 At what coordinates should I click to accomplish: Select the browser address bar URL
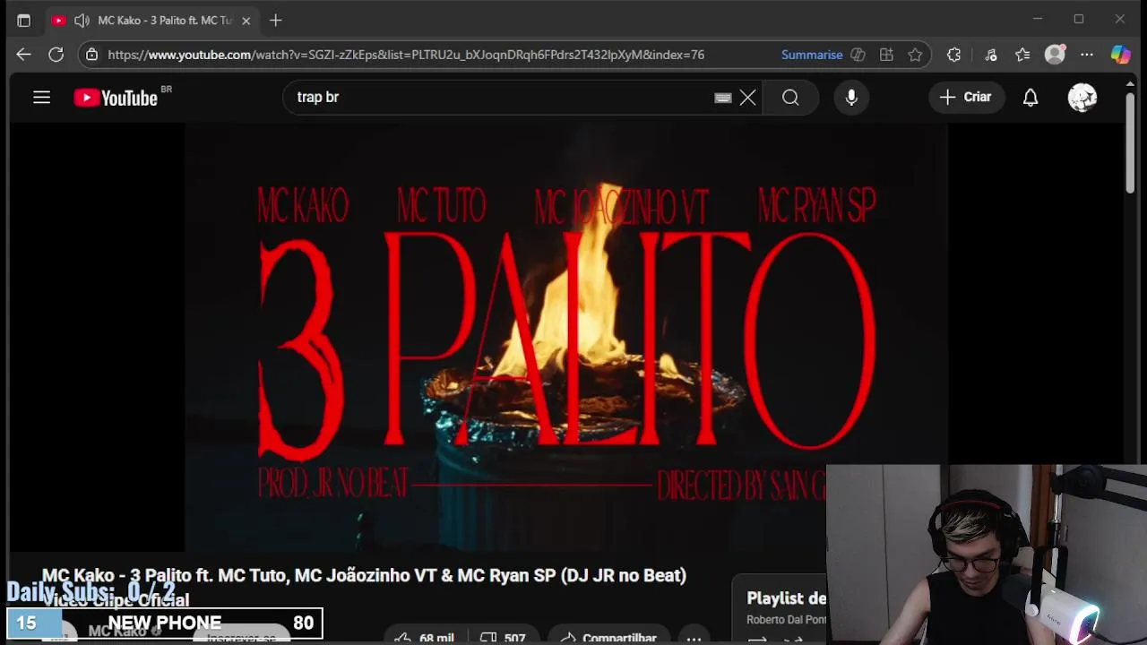[x=406, y=55]
